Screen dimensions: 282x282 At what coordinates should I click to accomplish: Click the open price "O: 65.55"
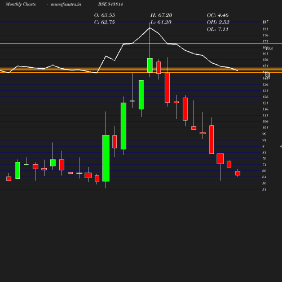(104, 15)
